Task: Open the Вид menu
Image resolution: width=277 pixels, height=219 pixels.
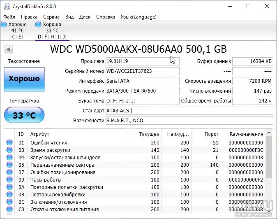Action: point(69,17)
